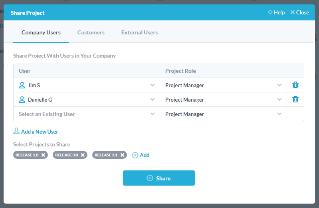
Task: Open Project Role dropdown for Danielle G
Action: 224,100
